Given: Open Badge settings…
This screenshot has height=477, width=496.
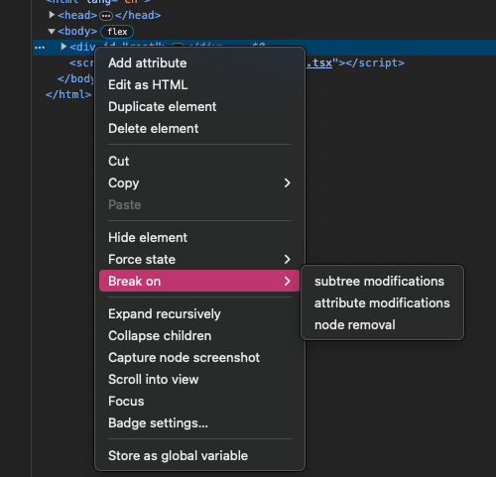Looking at the screenshot, I should pos(199,422).
